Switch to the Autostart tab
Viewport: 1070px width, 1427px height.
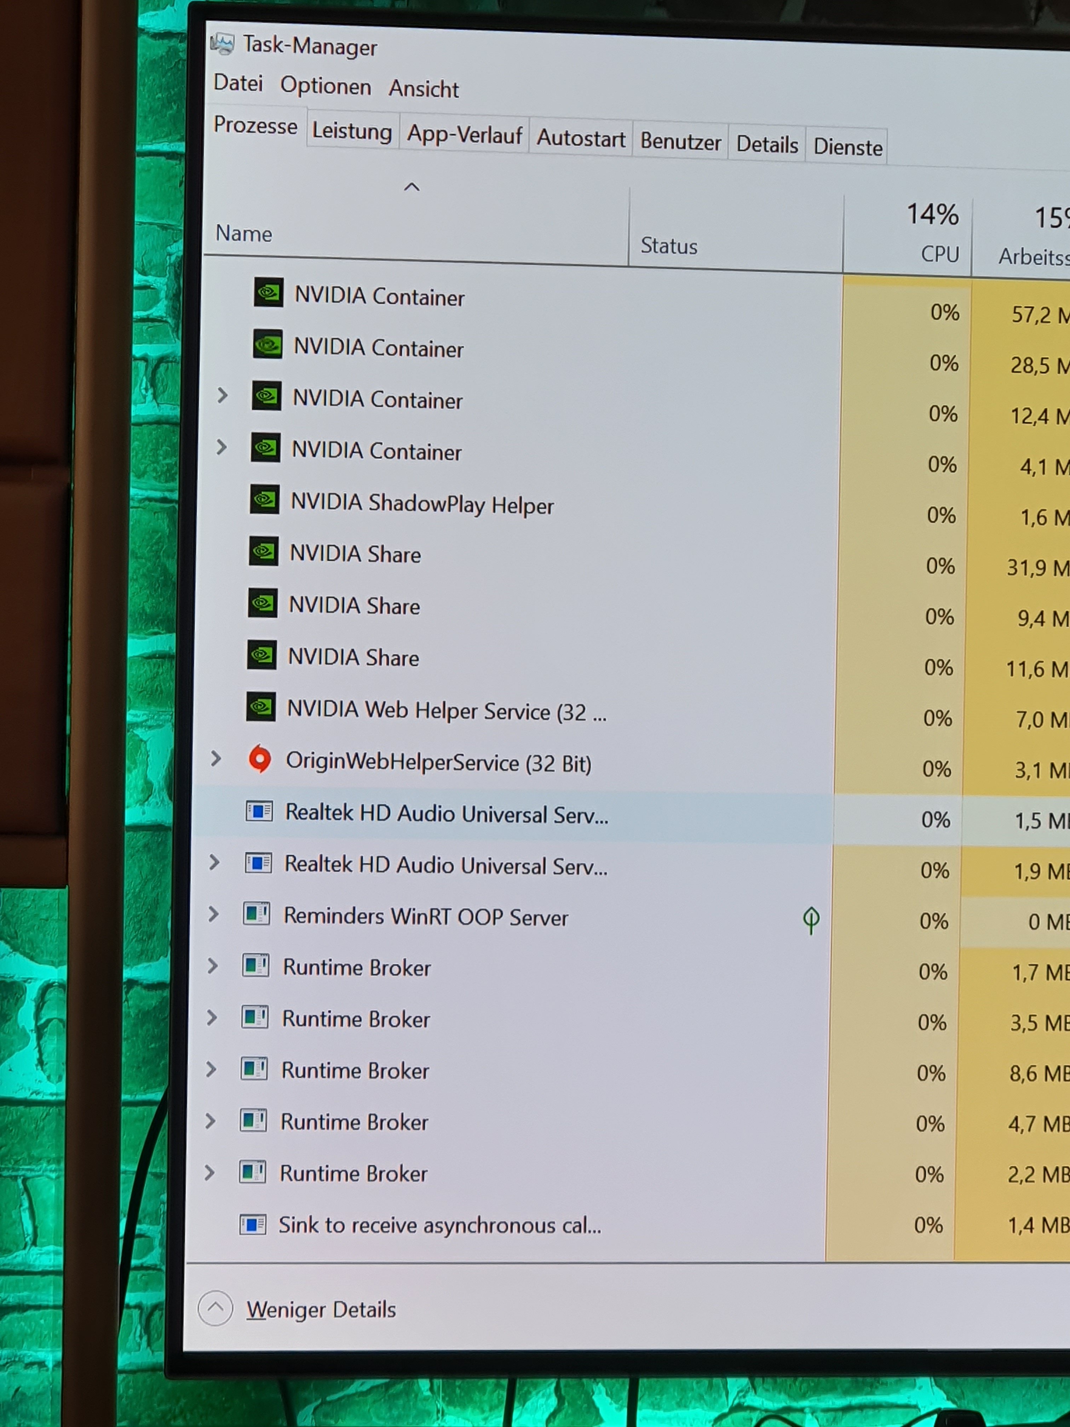coord(581,139)
